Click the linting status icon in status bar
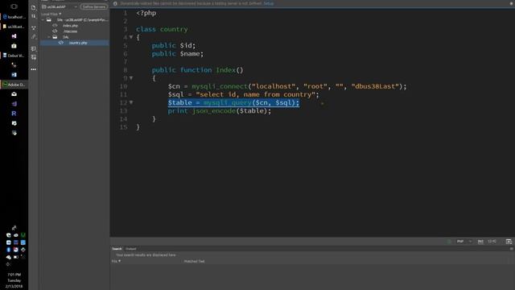The image size is (515, 290). click(449, 242)
